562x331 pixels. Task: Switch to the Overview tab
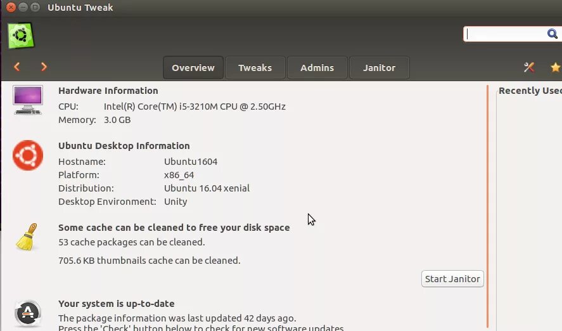click(193, 68)
